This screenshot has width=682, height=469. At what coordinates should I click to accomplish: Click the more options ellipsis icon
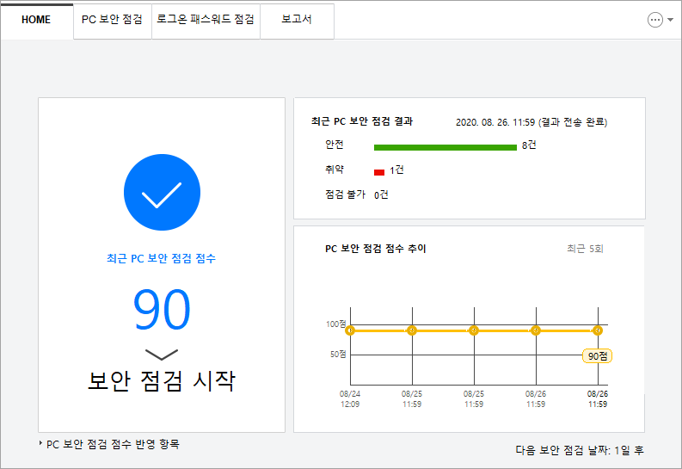point(655,20)
